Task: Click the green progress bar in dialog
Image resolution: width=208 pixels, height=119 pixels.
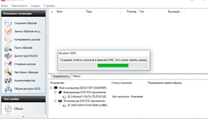Action: pos(113,66)
